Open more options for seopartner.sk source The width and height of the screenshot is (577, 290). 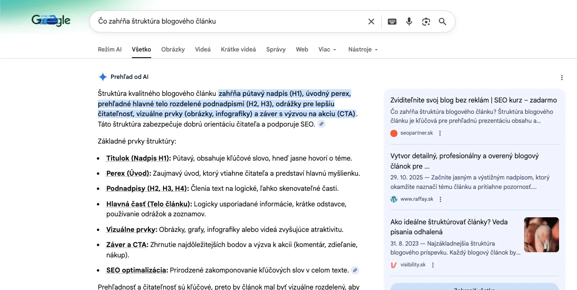pos(440,133)
